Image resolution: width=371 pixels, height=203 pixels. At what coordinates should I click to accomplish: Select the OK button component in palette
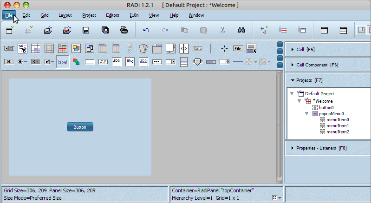(x=9, y=62)
